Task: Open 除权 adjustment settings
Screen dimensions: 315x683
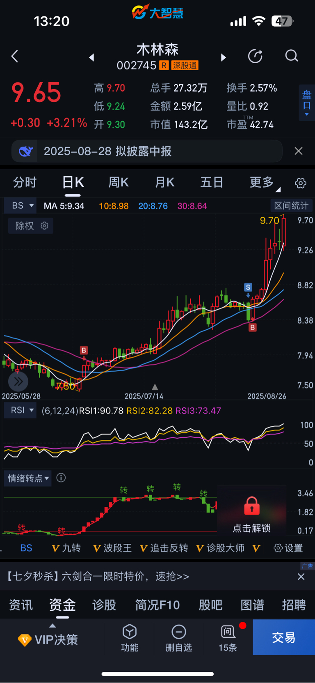Action: point(31,225)
